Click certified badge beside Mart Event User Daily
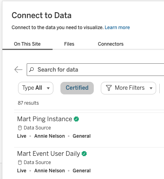 (84, 154)
